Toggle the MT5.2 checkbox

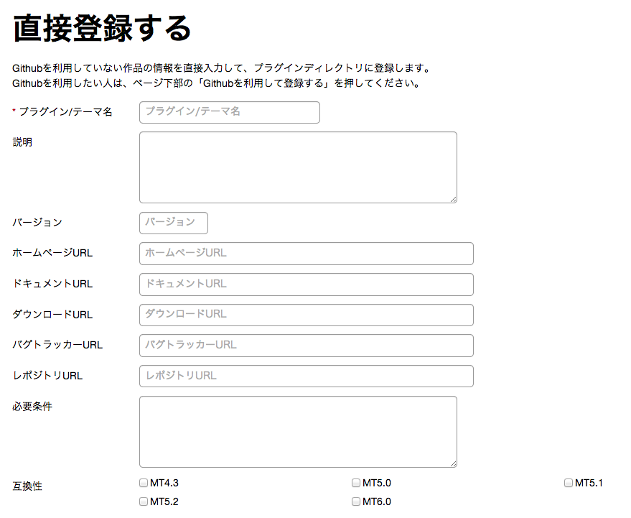click(x=144, y=501)
